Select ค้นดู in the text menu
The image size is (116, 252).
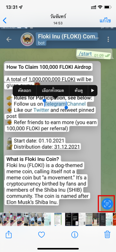coord(79,90)
